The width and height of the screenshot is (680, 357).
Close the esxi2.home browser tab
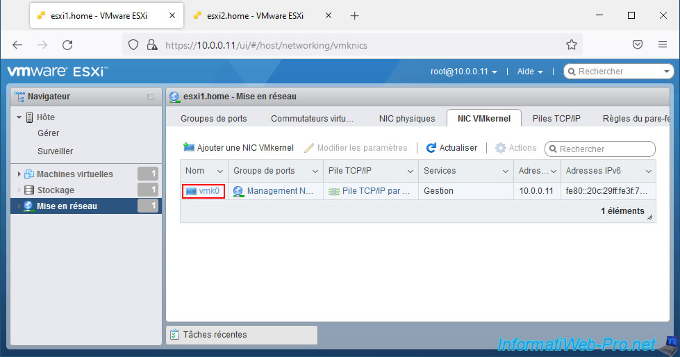329,15
